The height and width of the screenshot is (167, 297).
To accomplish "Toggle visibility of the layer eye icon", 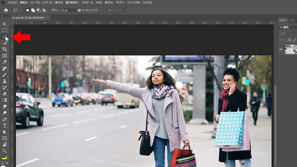I will point(281,49).
